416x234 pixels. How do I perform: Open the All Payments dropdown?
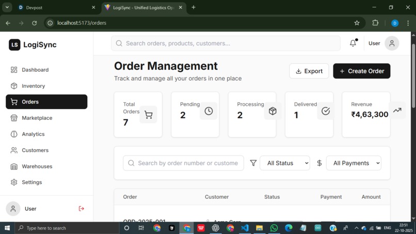pyautogui.click(x=354, y=163)
